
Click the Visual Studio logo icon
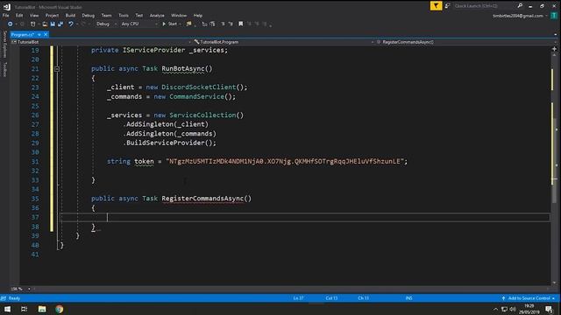pyautogui.click(x=7, y=6)
